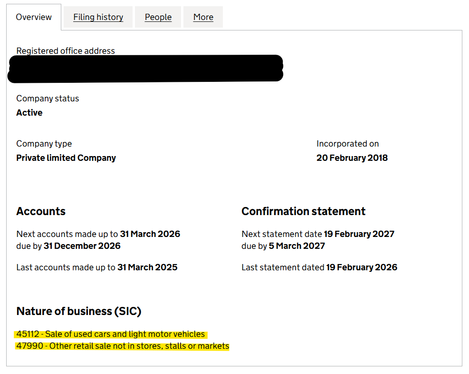
Task: Select the Overview tab
Action: [x=33, y=17]
